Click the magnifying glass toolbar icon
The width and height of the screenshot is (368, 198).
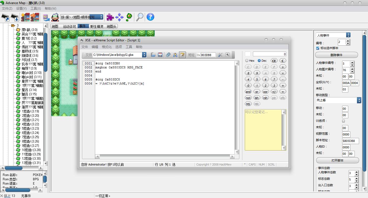click(140, 17)
